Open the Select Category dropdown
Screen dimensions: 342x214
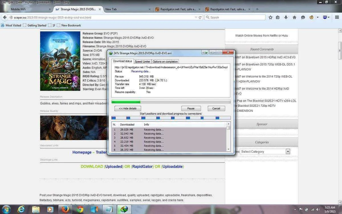point(265,152)
